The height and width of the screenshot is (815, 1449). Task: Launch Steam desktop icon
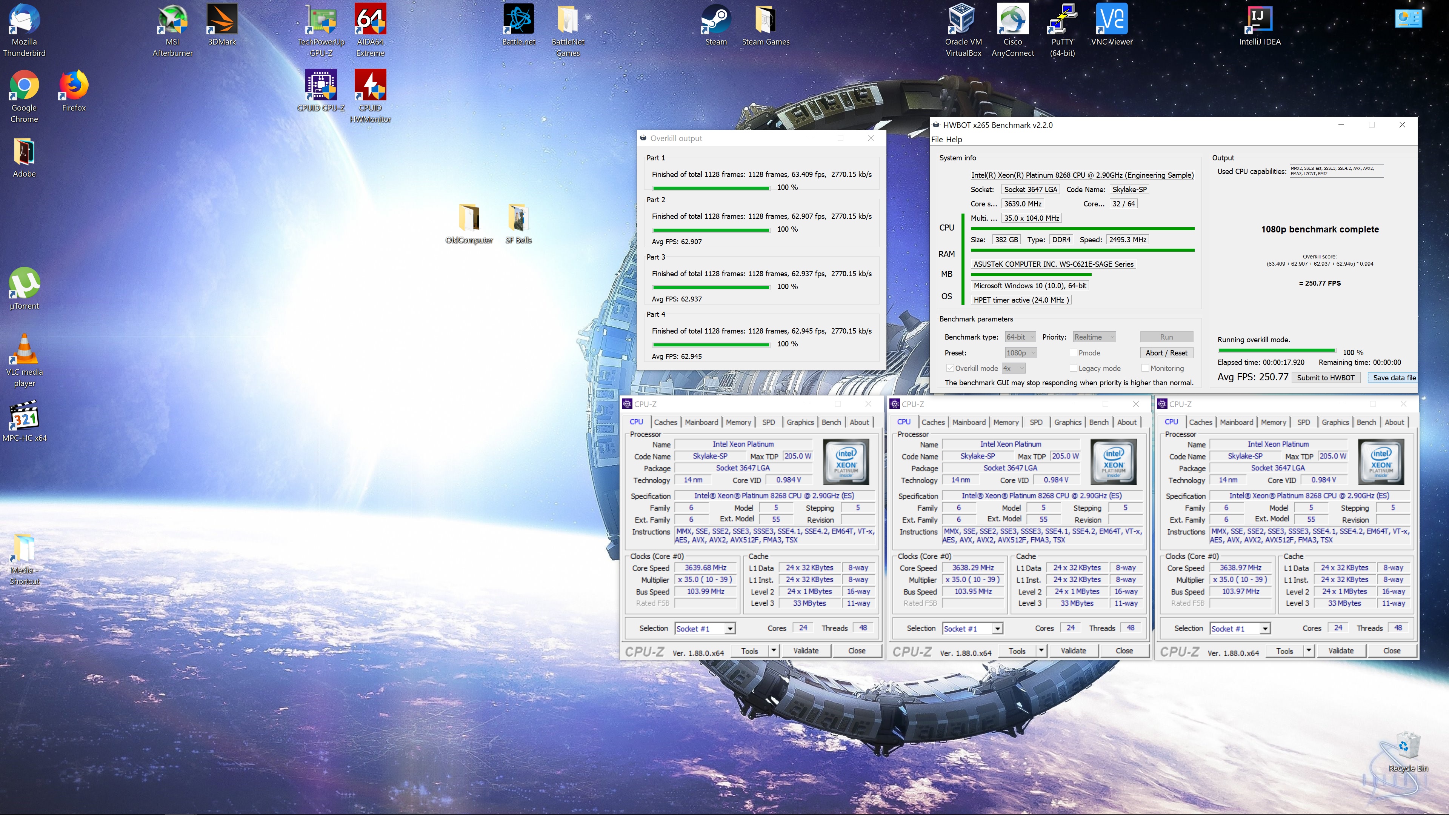(716, 25)
